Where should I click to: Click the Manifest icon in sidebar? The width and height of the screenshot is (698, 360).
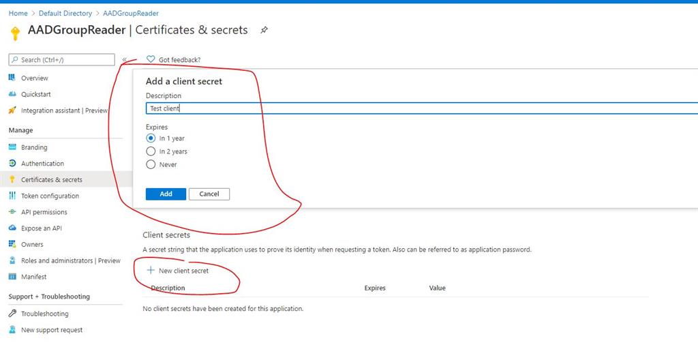pos(12,277)
